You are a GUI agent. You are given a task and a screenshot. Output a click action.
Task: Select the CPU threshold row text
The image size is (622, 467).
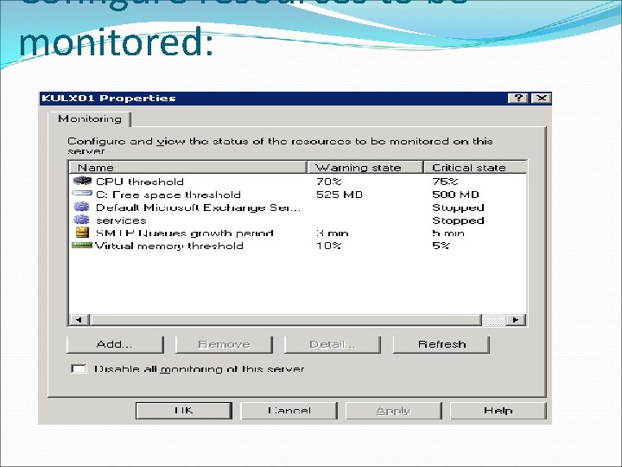pos(140,182)
